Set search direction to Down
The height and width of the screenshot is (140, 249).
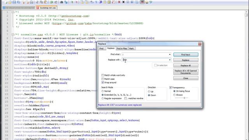pos(149,95)
